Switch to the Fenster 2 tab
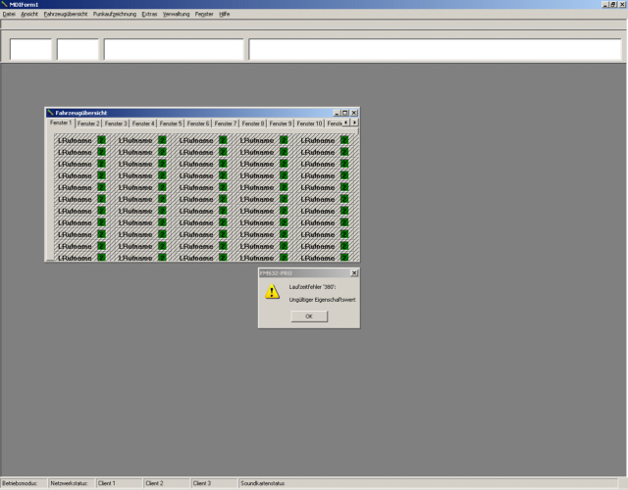 88,123
